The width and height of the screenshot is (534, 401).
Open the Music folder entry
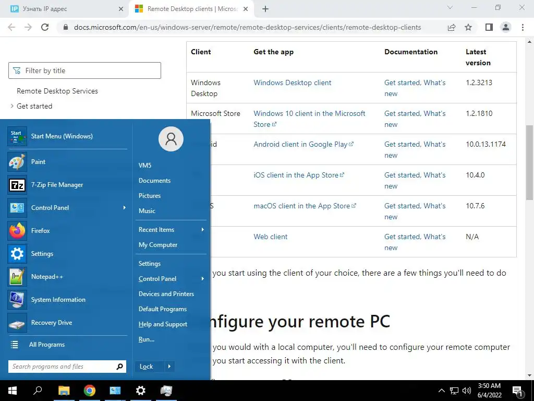147,211
